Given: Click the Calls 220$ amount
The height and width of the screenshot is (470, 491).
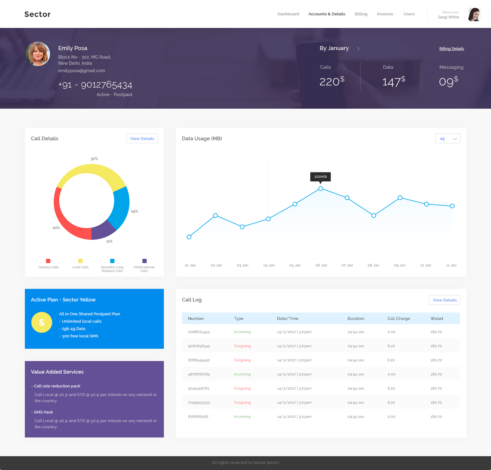Looking at the screenshot, I should click(x=332, y=81).
